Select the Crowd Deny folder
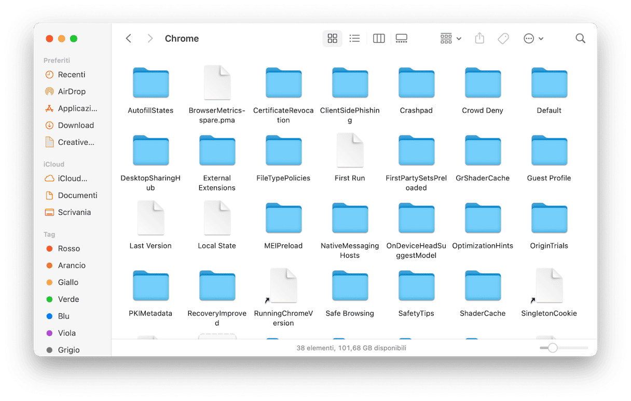 click(483, 83)
